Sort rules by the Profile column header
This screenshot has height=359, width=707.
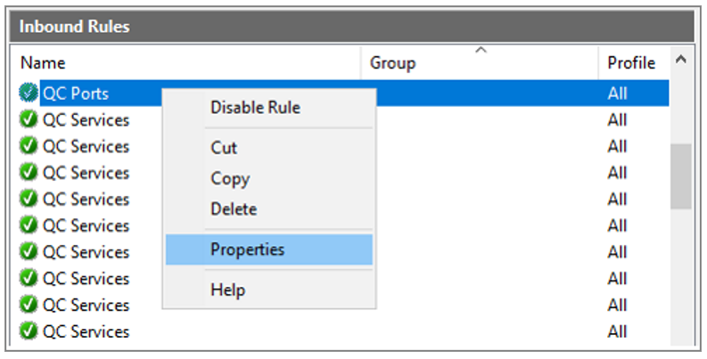click(x=634, y=62)
